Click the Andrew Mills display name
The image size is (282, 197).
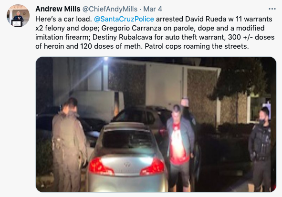[x=58, y=9]
